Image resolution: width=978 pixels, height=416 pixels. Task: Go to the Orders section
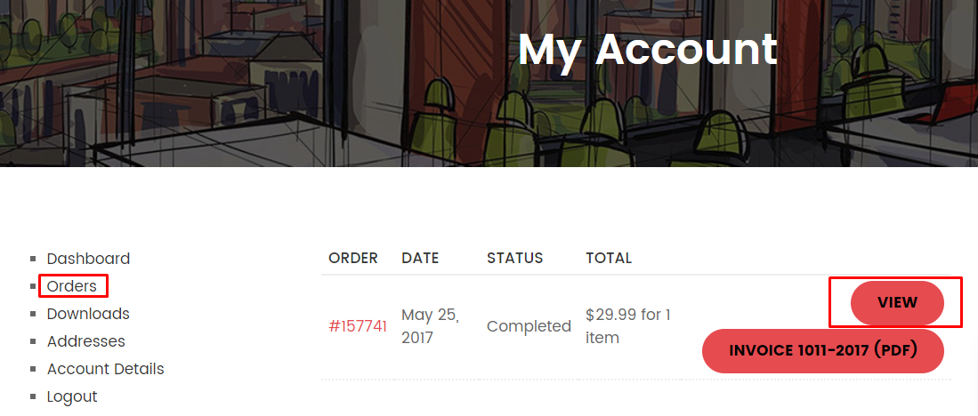72,286
